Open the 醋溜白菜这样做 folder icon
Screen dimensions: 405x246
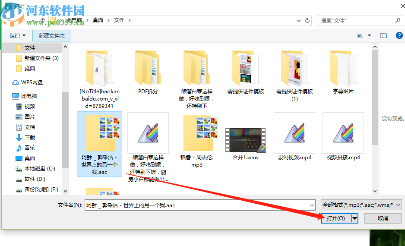click(196, 68)
